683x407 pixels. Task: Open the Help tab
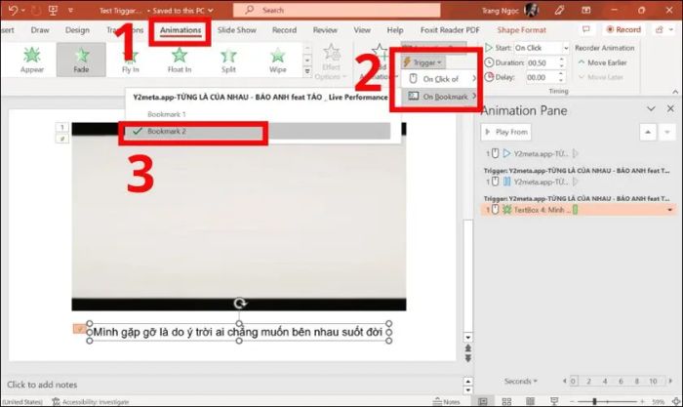(394, 30)
